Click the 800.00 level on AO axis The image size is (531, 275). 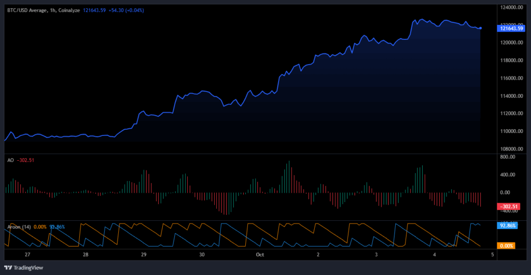pos(508,157)
